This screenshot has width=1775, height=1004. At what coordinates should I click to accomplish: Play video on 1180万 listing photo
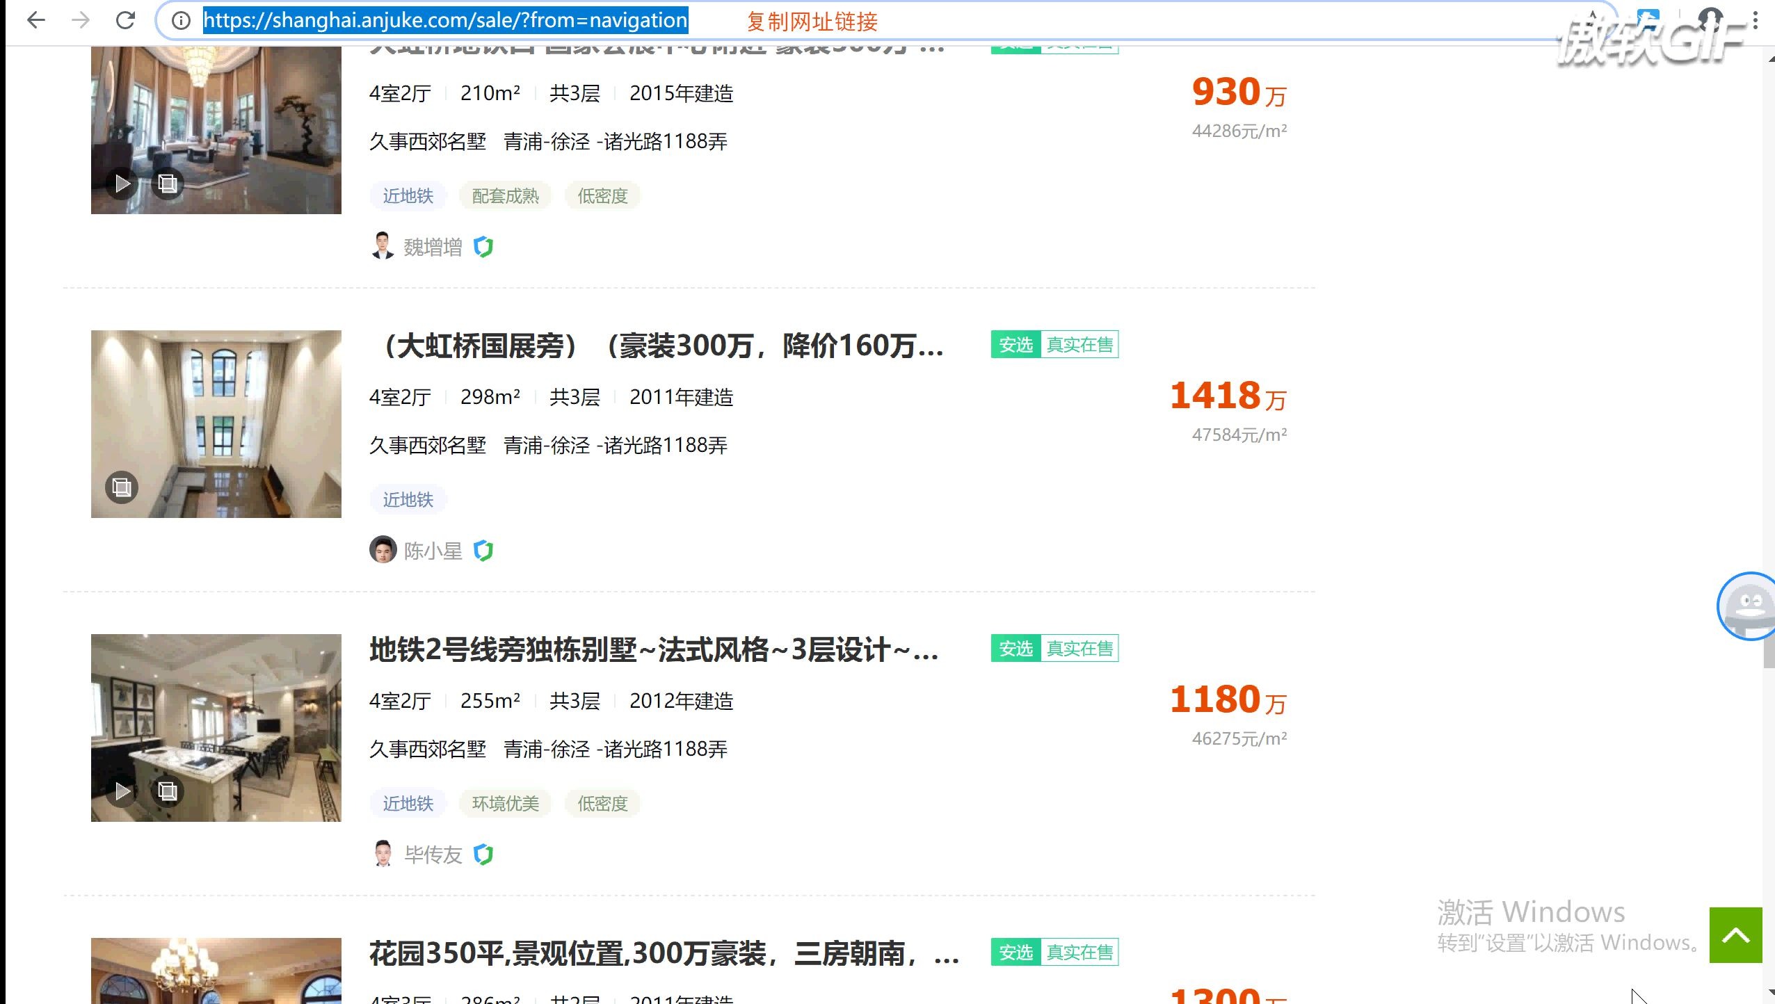point(122,791)
